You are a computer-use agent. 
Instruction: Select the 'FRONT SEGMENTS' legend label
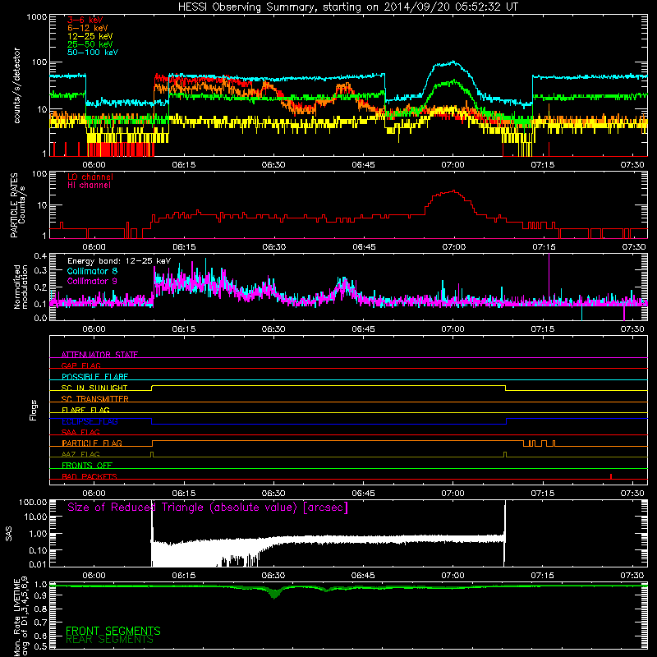point(113,631)
